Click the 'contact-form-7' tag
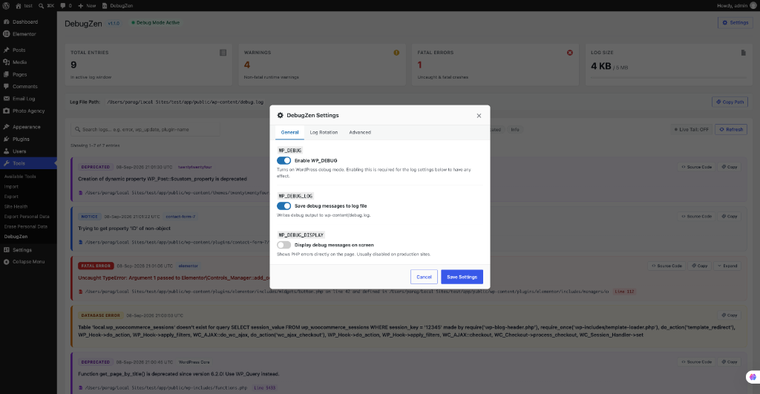760x394 pixels. [180, 217]
